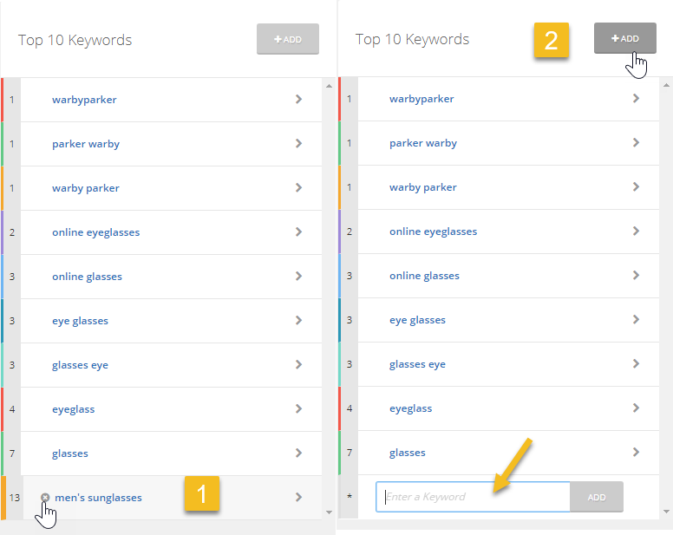Open eye glasses arrow in left panel
This screenshot has width=673, height=535.
coord(298,320)
